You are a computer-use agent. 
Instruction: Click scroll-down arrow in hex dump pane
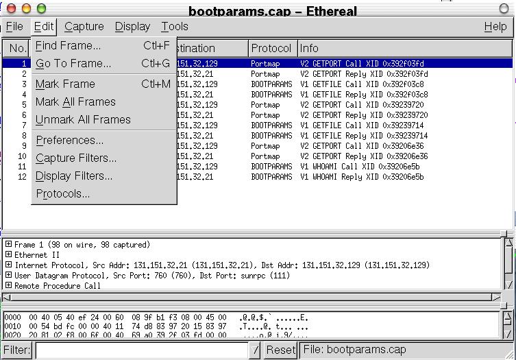click(x=508, y=334)
